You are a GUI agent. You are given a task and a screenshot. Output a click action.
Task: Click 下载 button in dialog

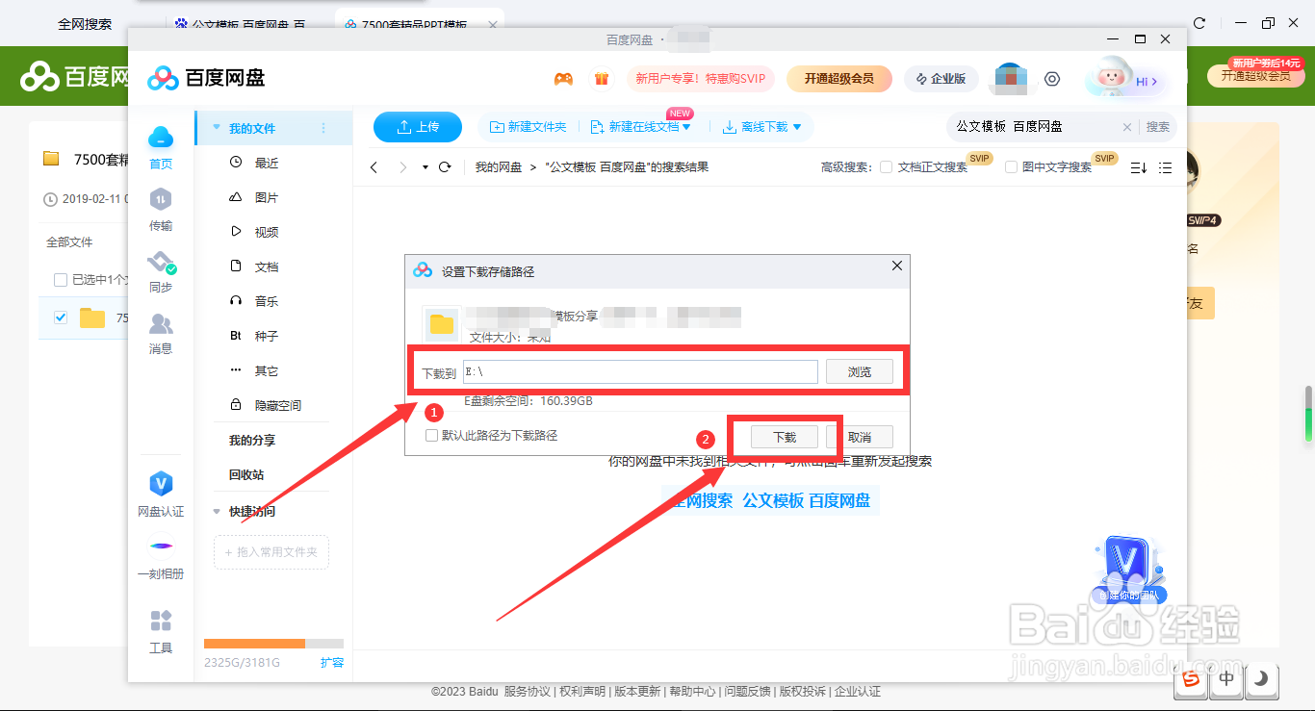click(785, 437)
